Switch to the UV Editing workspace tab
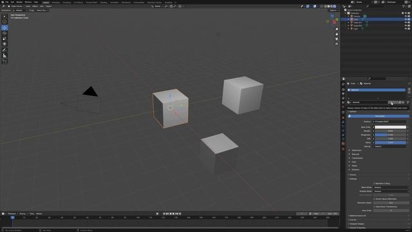The width and height of the screenshot is (412, 232). (x=79, y=3)
